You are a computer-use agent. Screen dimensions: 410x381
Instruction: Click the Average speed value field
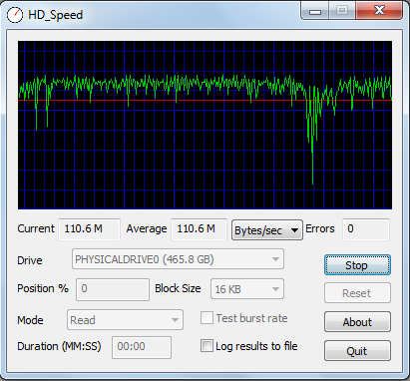(199, 229)
